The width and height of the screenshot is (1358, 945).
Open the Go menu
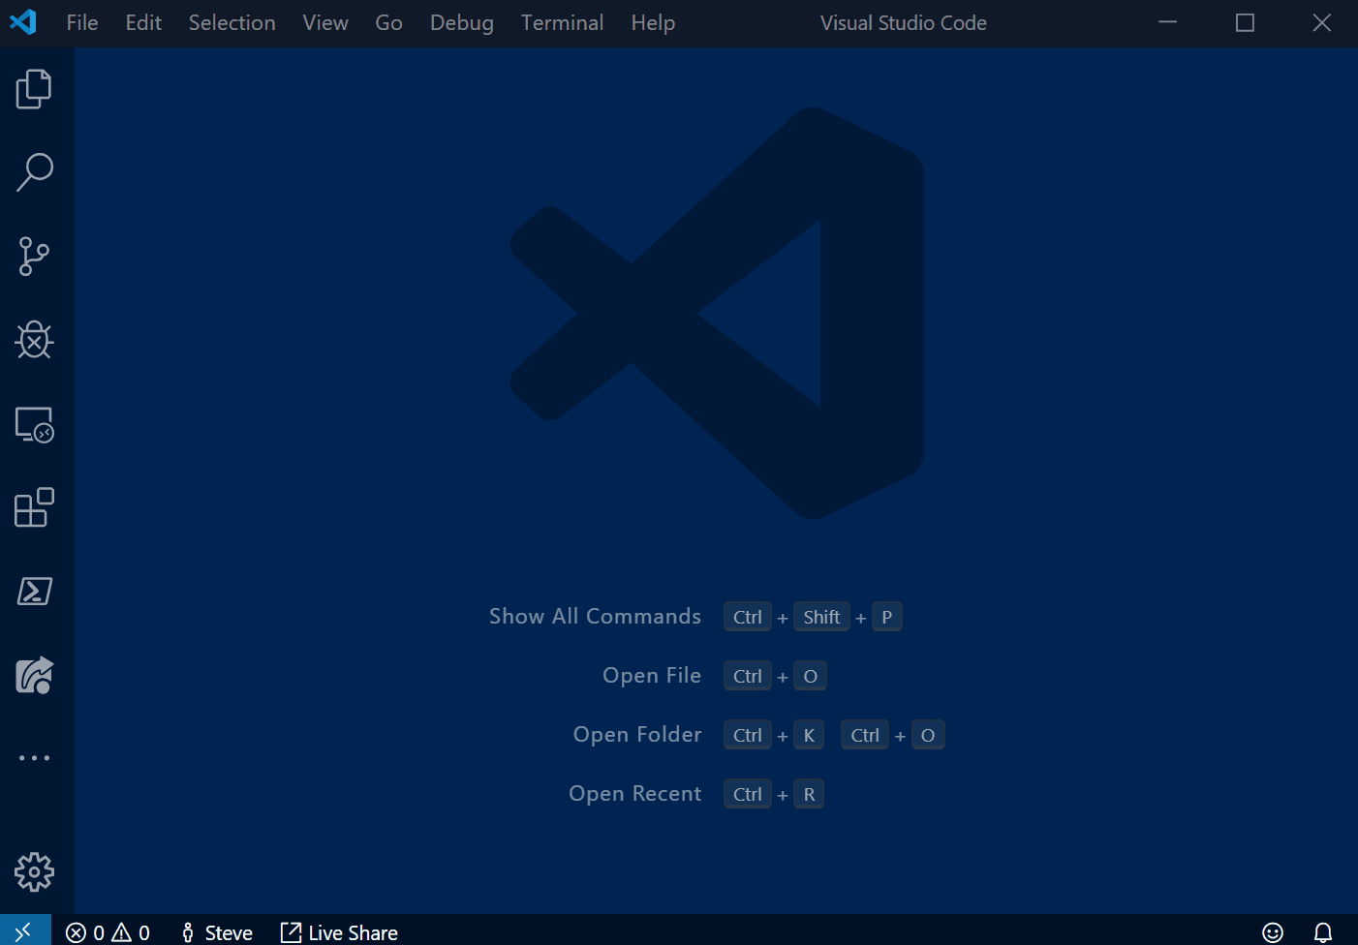pyautogui.click(x=388, y=22)
